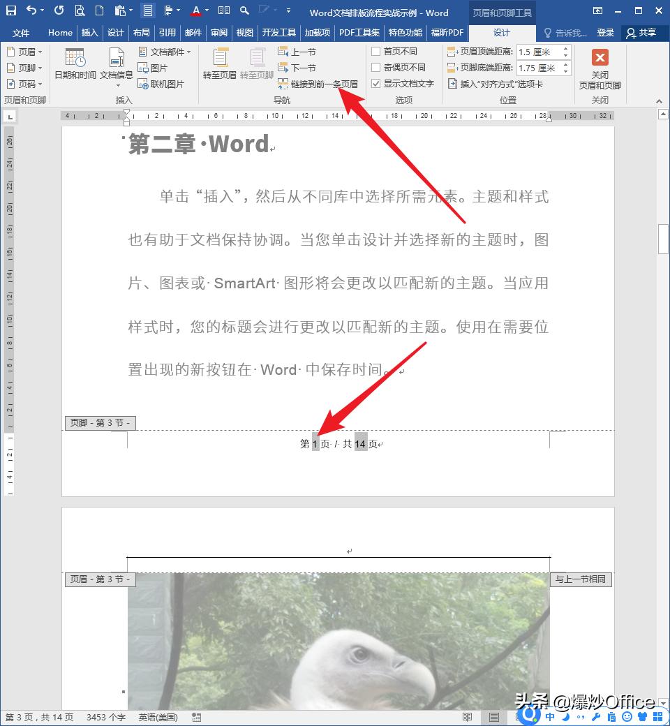Open the 文件 (File) menu
The height and width of the screenshot is (726, 670).
click(22, 32)
